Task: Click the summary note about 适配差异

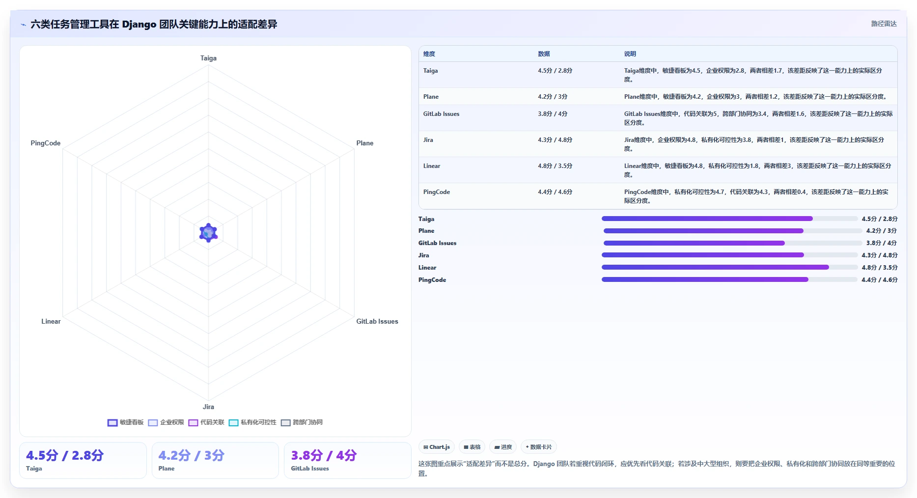Action: point(657,469)
